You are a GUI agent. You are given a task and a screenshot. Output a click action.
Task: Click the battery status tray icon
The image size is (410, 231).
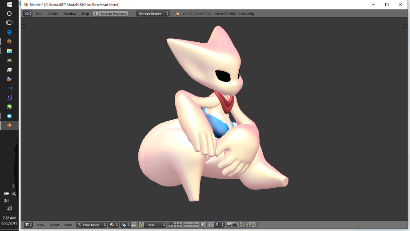click(6, 193)
